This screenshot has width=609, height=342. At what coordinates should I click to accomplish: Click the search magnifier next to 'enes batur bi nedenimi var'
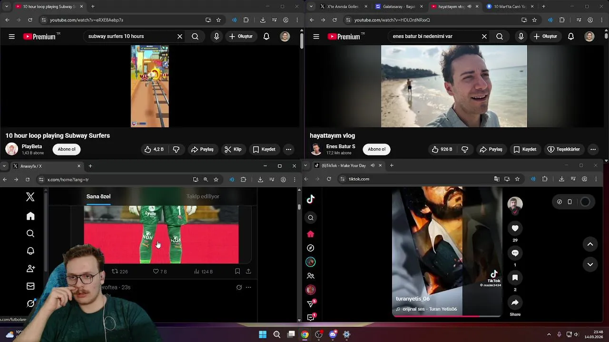500,36
